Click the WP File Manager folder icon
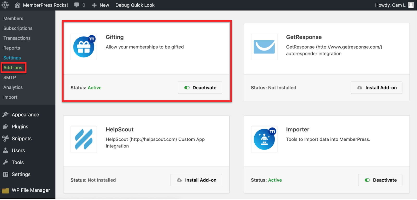The height and width of the screenshot is (200, 417). point(5,190)
